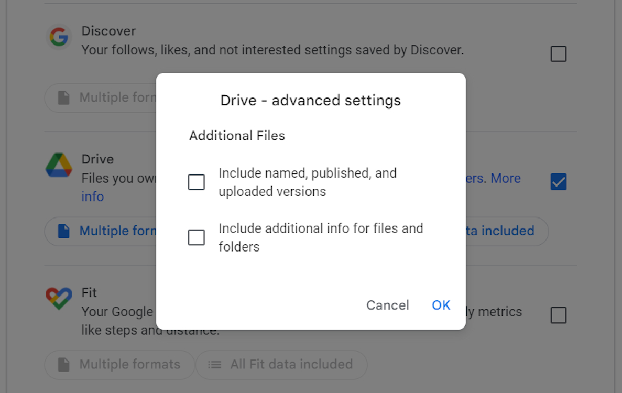Click the Google Discover logo icon
Viewport: 622px width, 393px height.
click(59, 37)
